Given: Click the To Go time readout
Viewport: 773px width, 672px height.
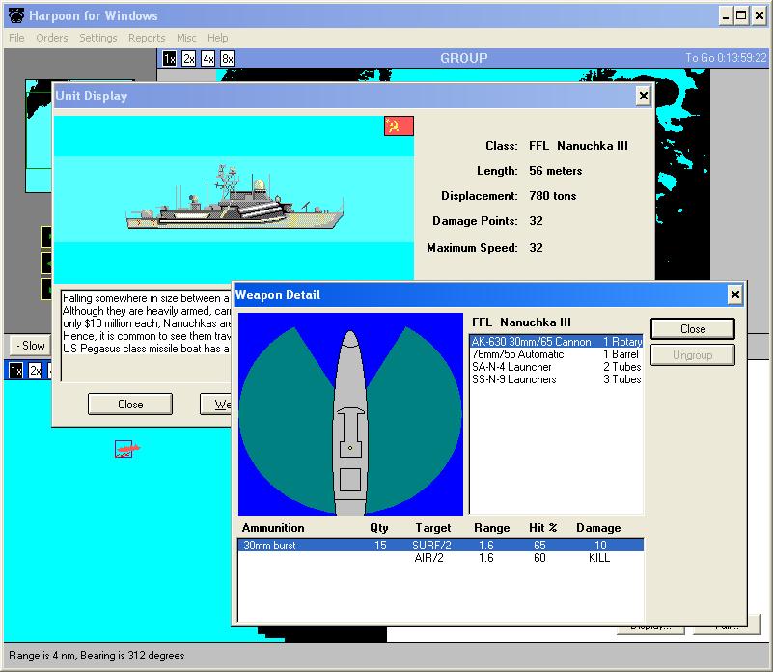Looking at the screenshot, I should point(726,58).
